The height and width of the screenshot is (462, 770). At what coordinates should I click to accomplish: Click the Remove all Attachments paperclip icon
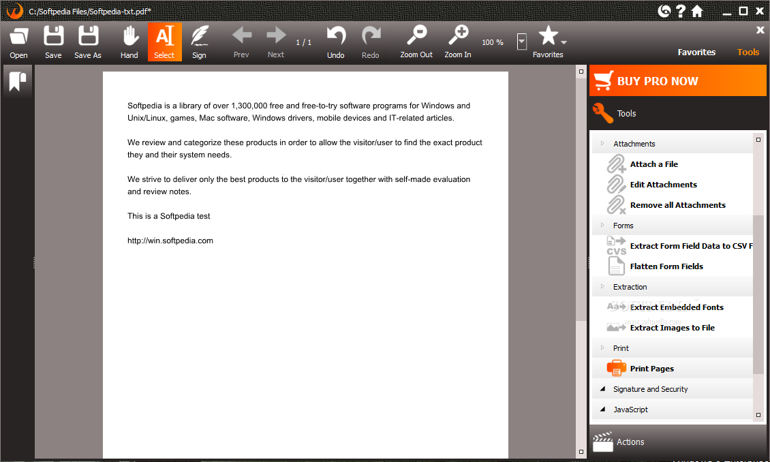[x=616, y=204]
